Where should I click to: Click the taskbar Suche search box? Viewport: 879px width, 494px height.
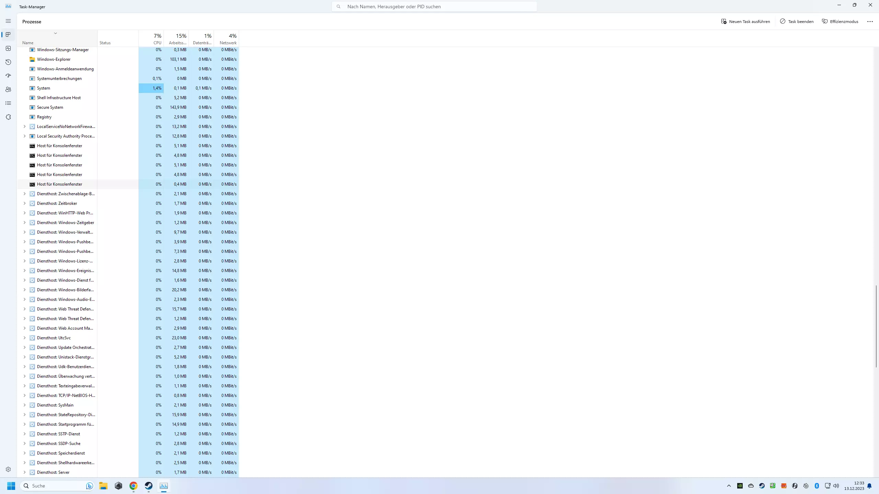click(x=57, y=486)
